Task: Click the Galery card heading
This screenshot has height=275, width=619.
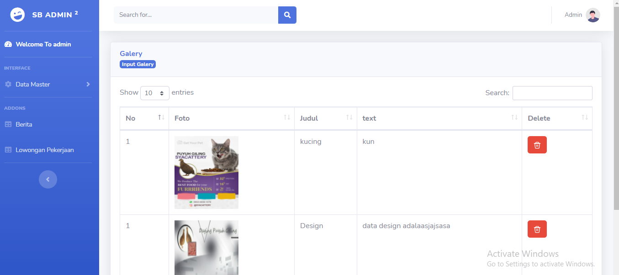Action: [131, 54]
